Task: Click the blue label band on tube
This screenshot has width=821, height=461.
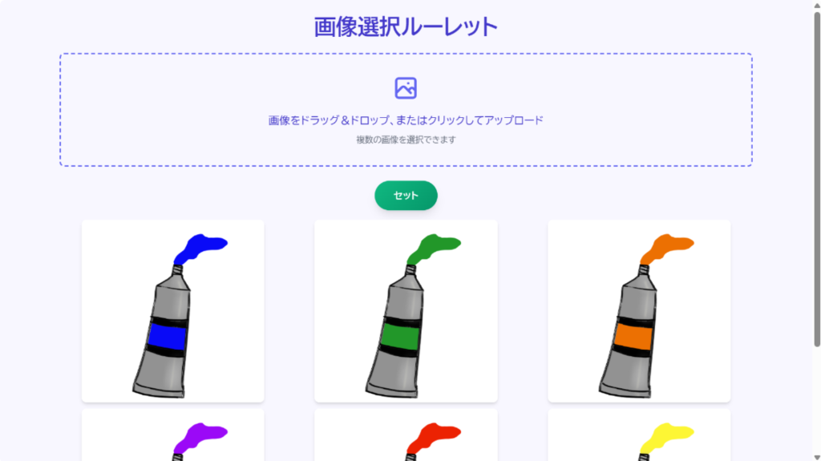Action: 167,336
